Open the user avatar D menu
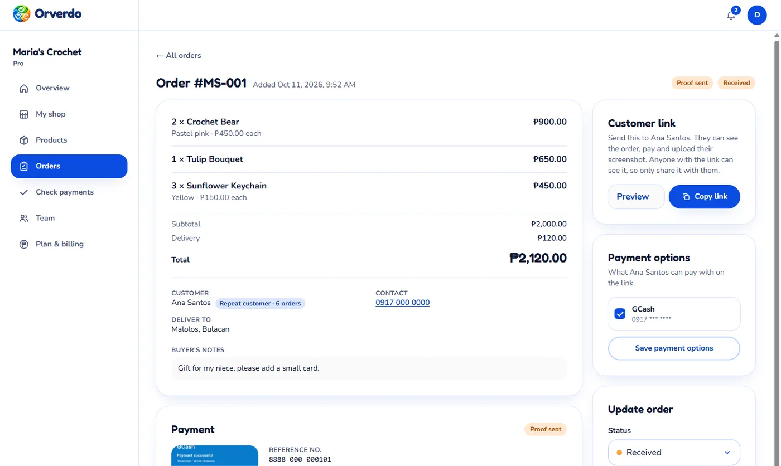781x466 pixels. (x=757, y=15)
